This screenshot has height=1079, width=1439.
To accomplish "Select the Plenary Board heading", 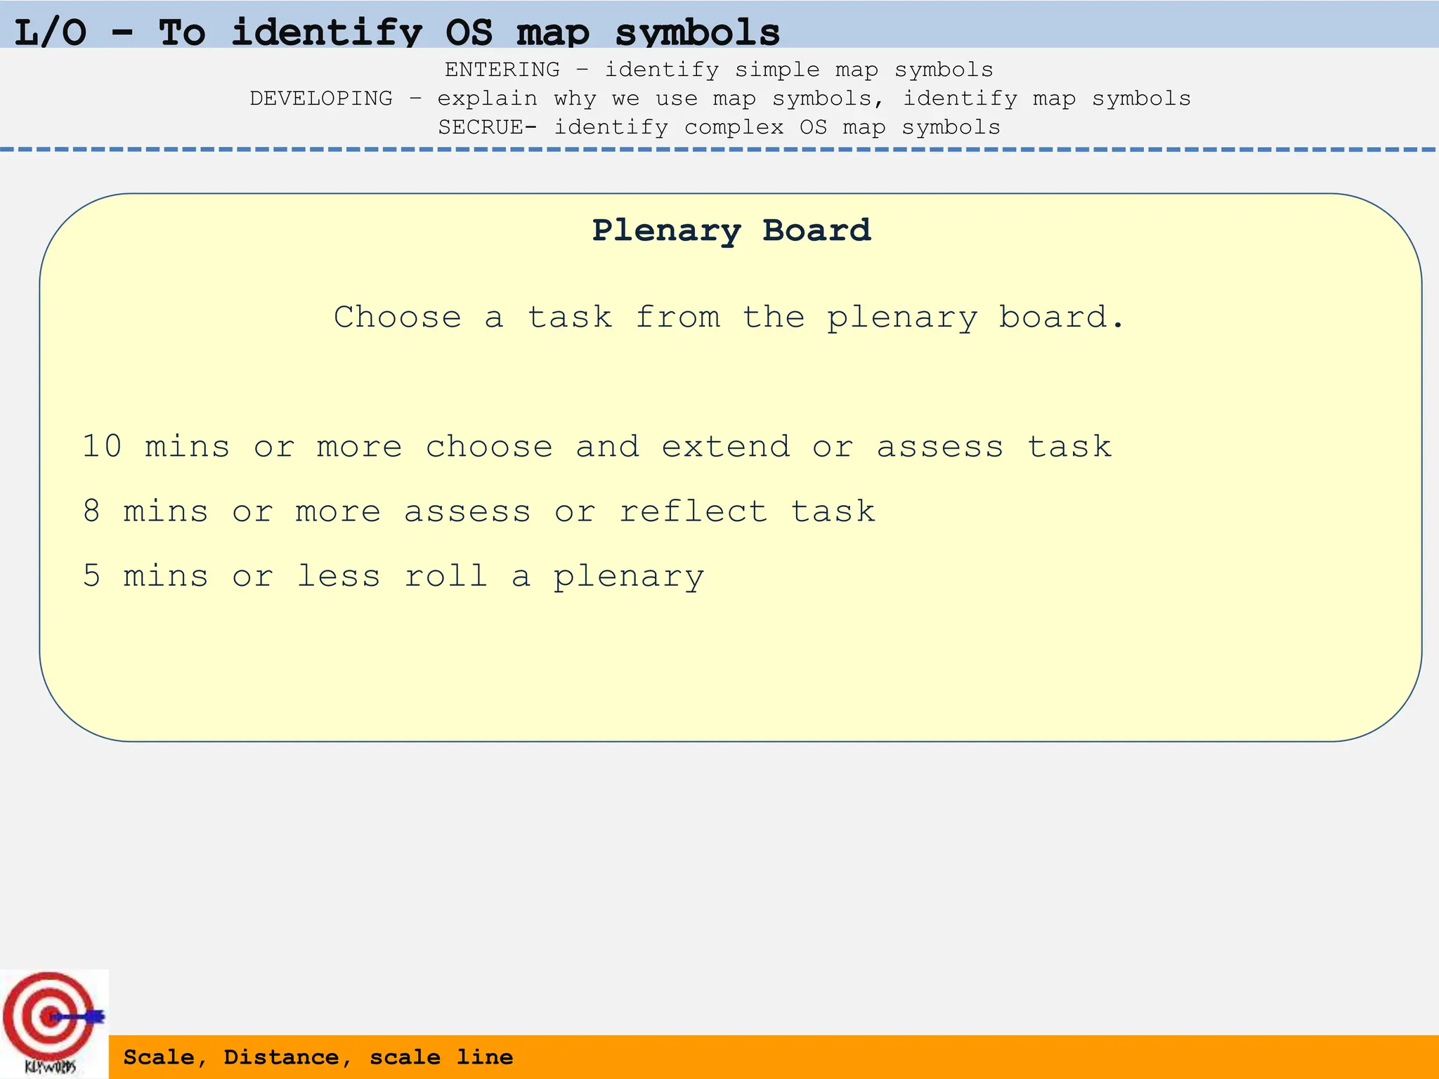I will click(731, 230).
